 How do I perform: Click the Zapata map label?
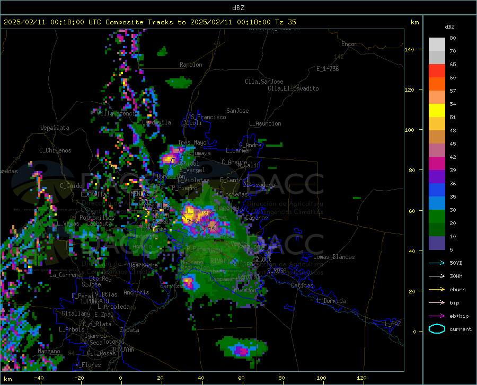130,330
